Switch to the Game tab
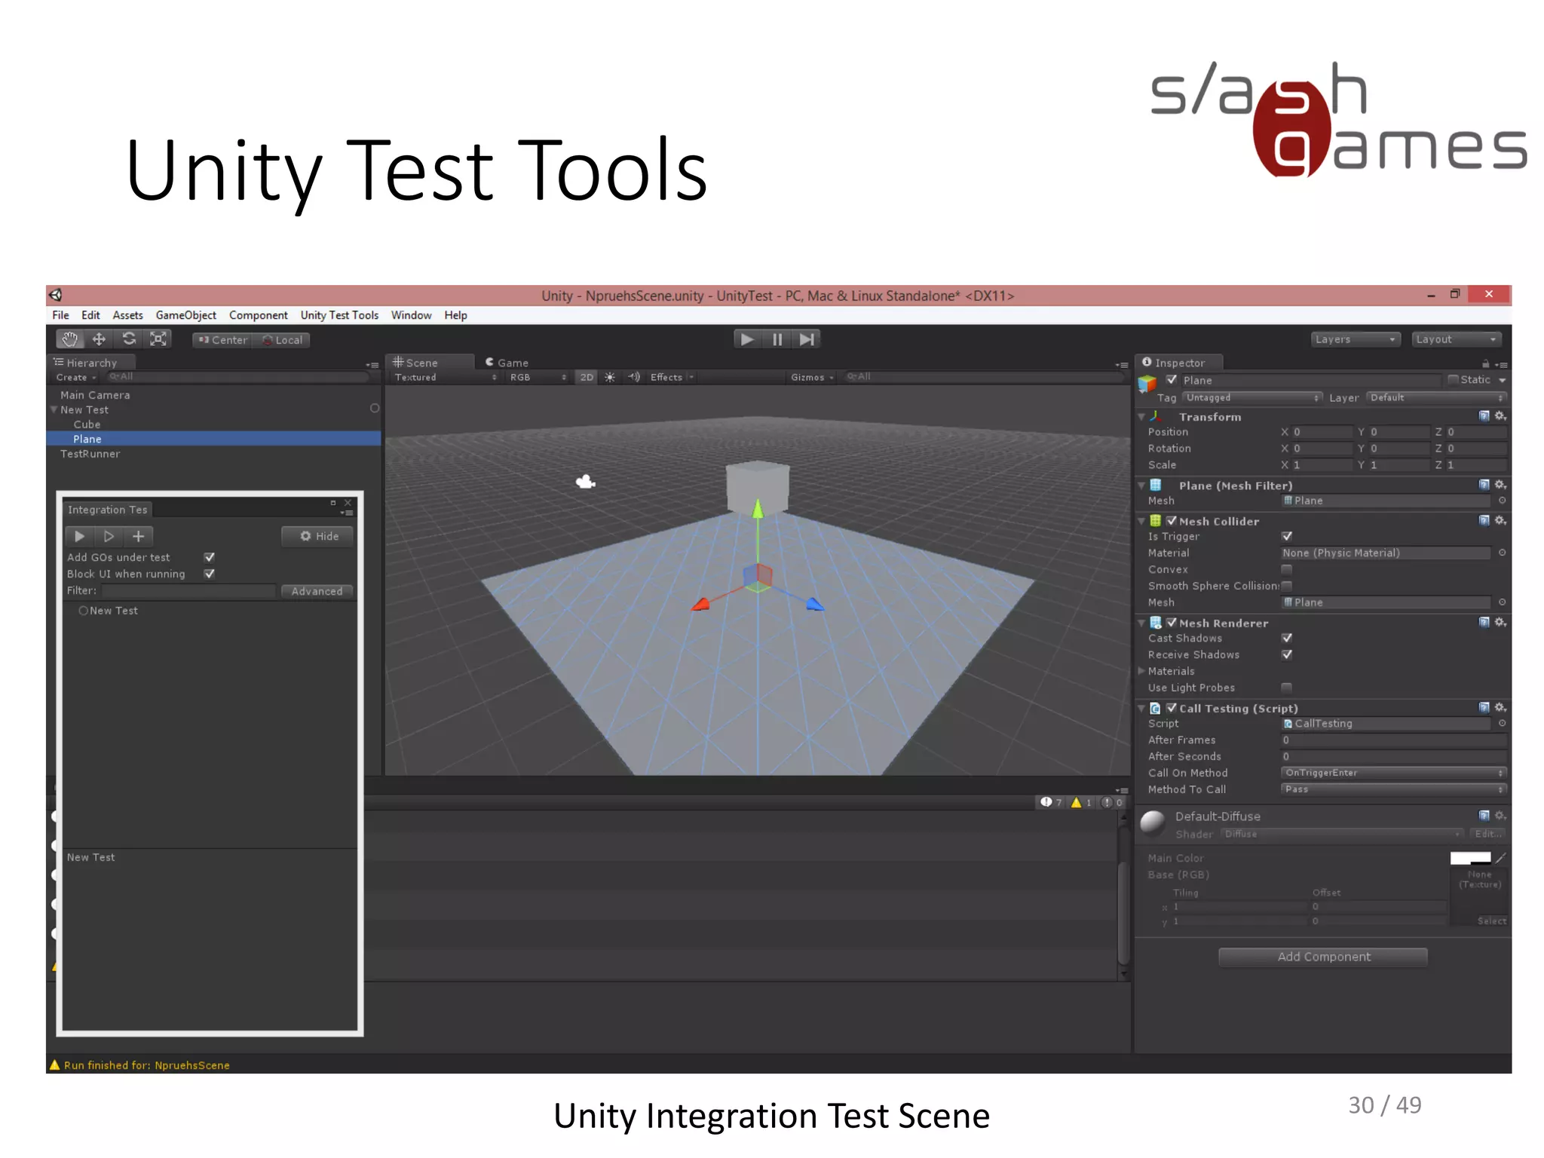The height and width of the screenshot is (1158, 1544). click(507, 363)
